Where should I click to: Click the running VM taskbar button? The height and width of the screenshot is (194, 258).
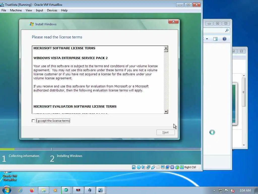[x=101, y=190]
